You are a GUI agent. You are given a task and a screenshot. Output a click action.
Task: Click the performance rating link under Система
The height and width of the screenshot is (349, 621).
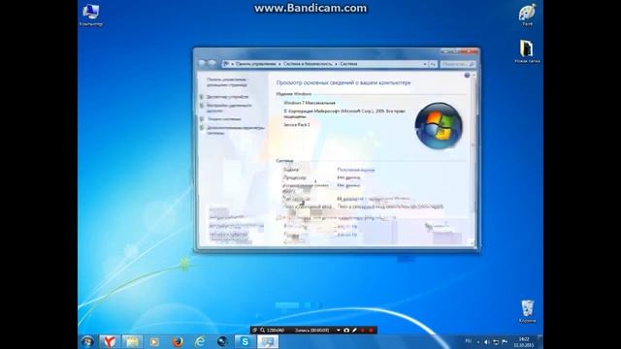(356, 170)
